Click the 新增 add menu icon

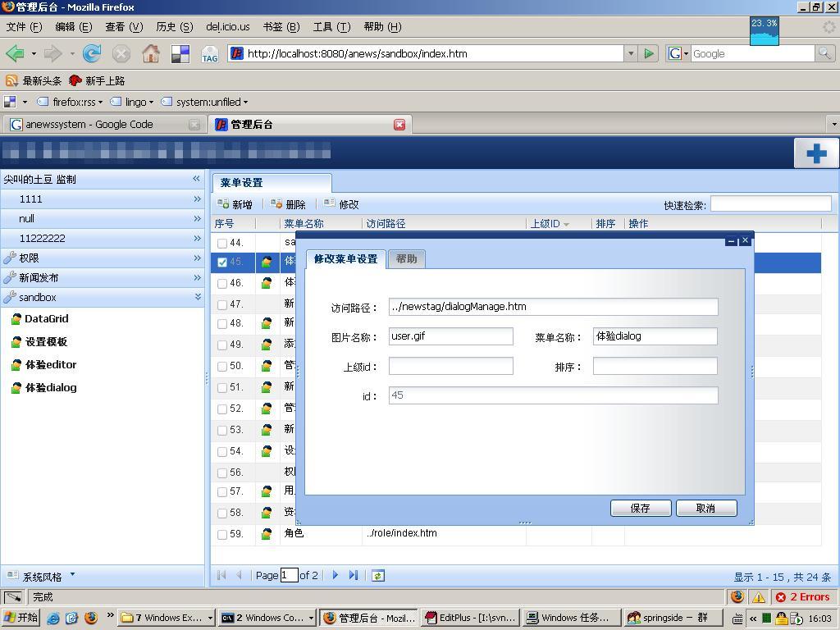(x=227, y=204)
